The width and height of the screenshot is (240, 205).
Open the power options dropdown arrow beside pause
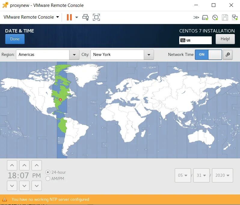pos(77,17)
